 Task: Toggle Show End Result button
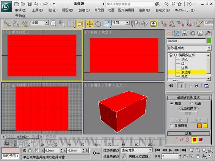click(180, 86)
